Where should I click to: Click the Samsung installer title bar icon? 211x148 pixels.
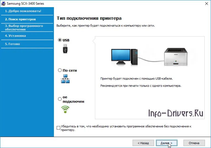(3, 4)
